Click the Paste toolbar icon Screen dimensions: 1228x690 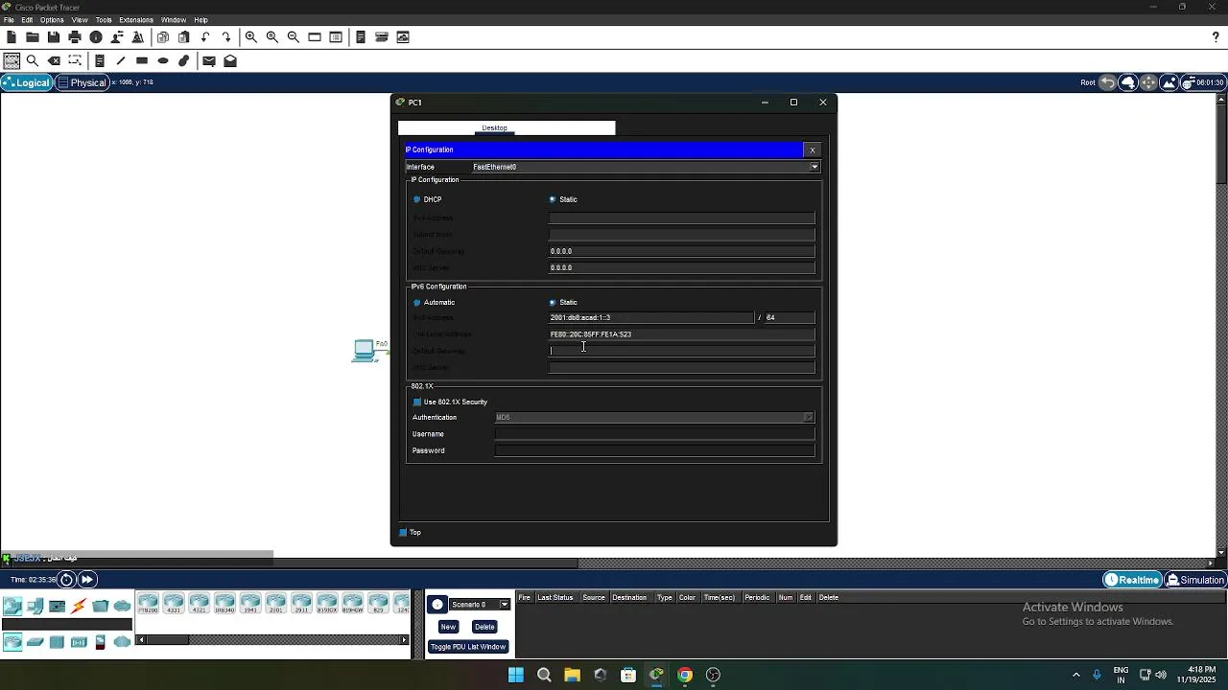(x=184, y=37)
